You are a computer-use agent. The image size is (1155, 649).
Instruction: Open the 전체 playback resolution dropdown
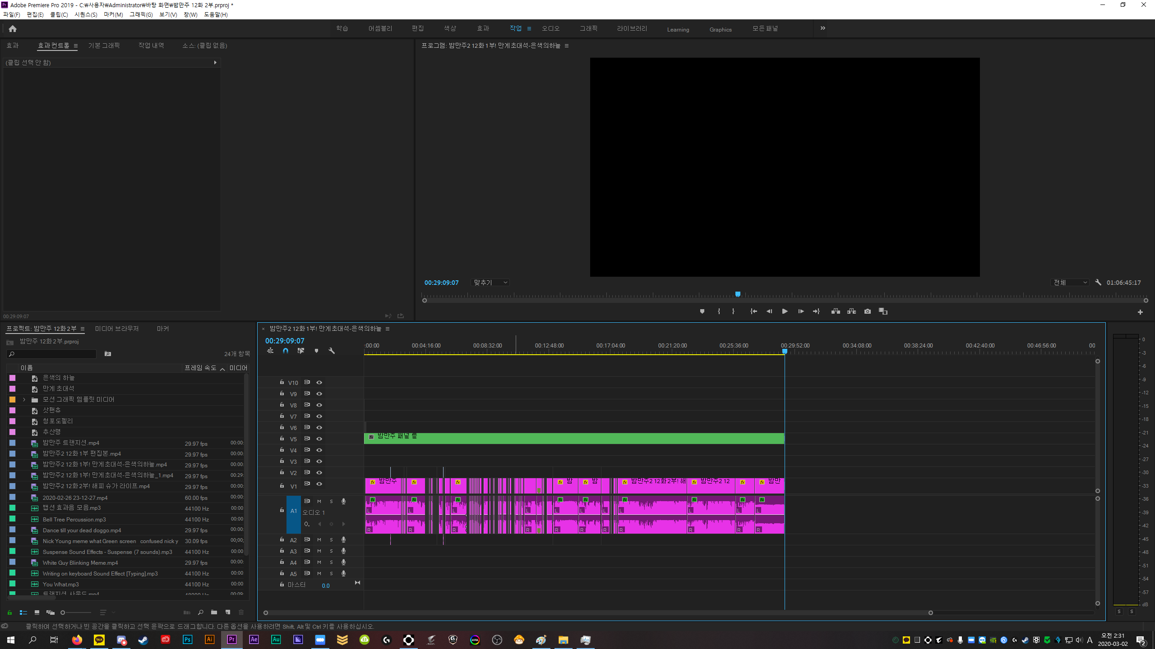coord(1070,283)
